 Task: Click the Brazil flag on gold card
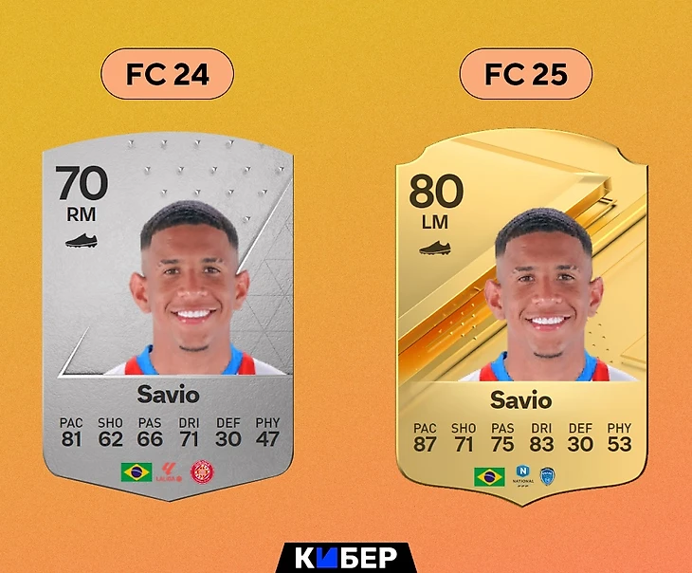(x=489, y=477)
